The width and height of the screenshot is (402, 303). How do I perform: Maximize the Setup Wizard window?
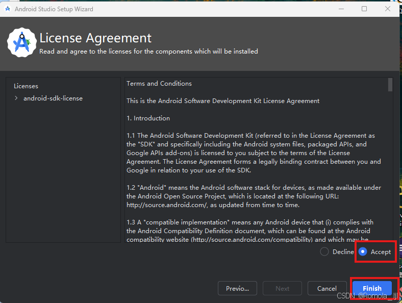[x=364, y=9]
